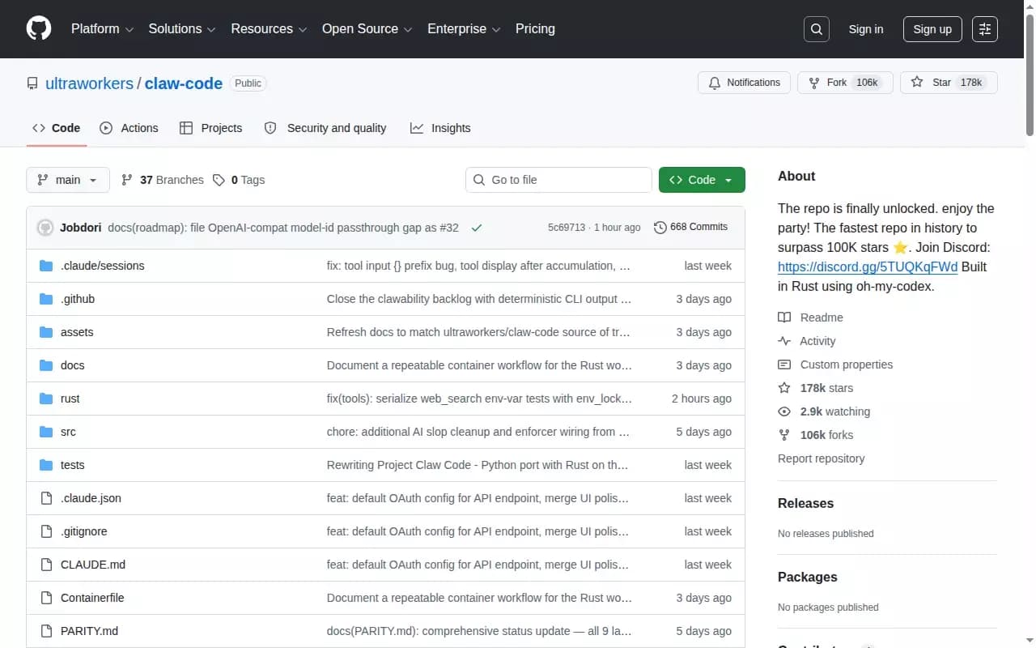
Task: Click the folder icon beside .github
Action: (46, 299)
